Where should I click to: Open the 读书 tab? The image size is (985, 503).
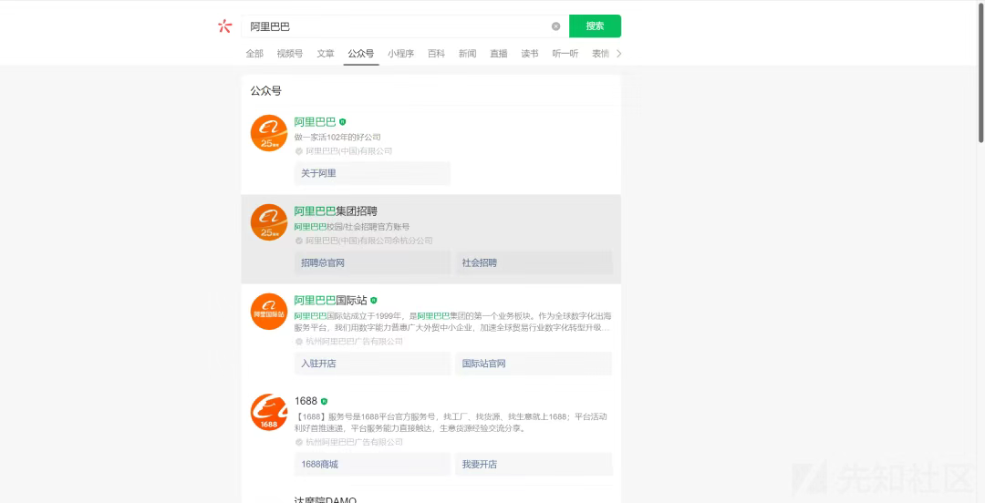pyautogui.click(x=530, y=54)
